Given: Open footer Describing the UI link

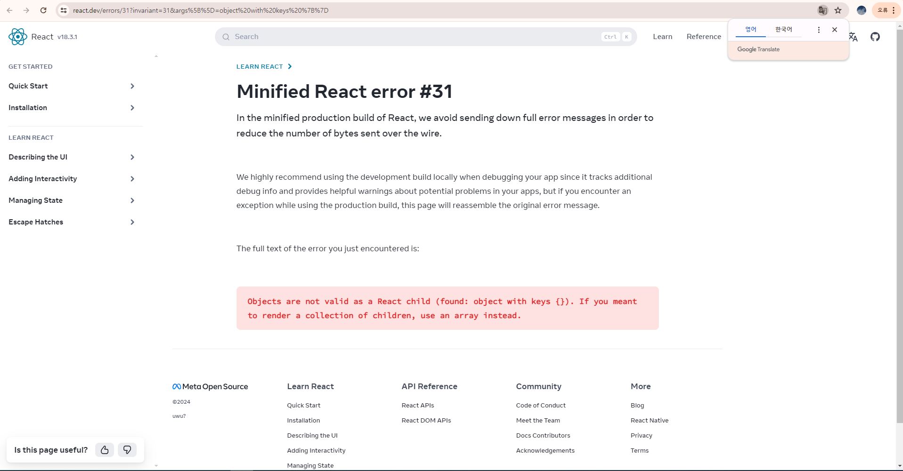Looking at the screenshot, I should click(x=312, y=435).
